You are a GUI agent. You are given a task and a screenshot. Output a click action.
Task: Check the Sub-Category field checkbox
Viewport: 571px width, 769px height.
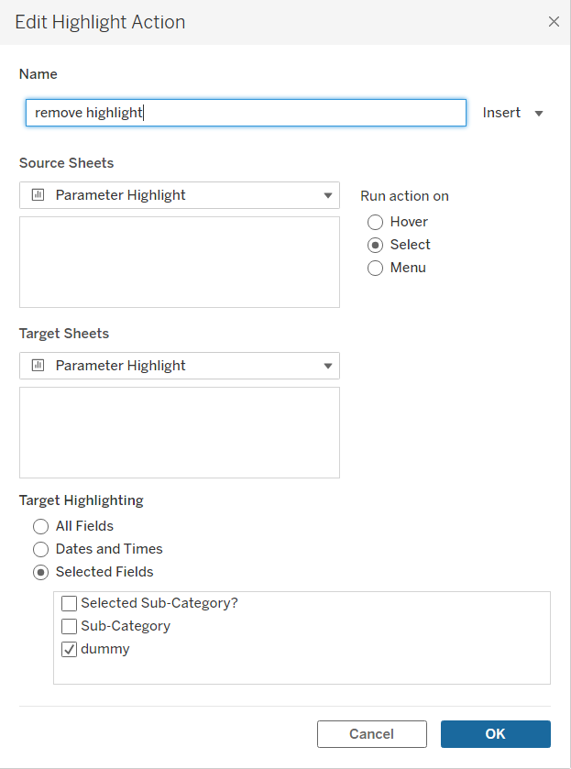click(x=69, y=626)
